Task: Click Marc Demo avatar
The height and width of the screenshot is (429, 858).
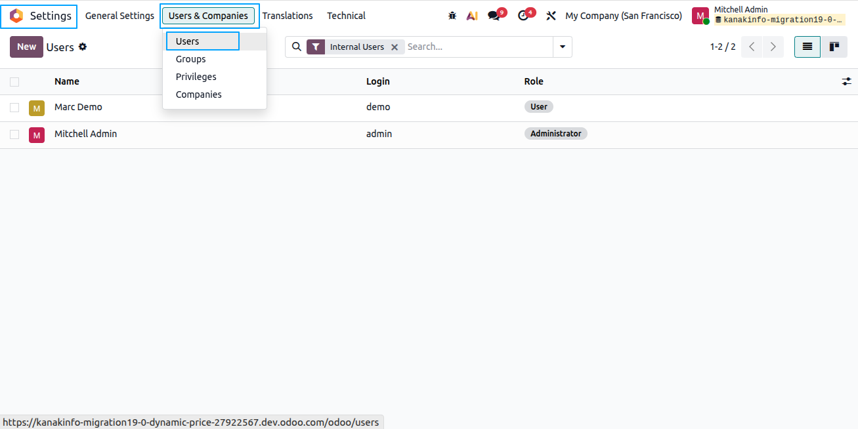Action: click(37, 108)
